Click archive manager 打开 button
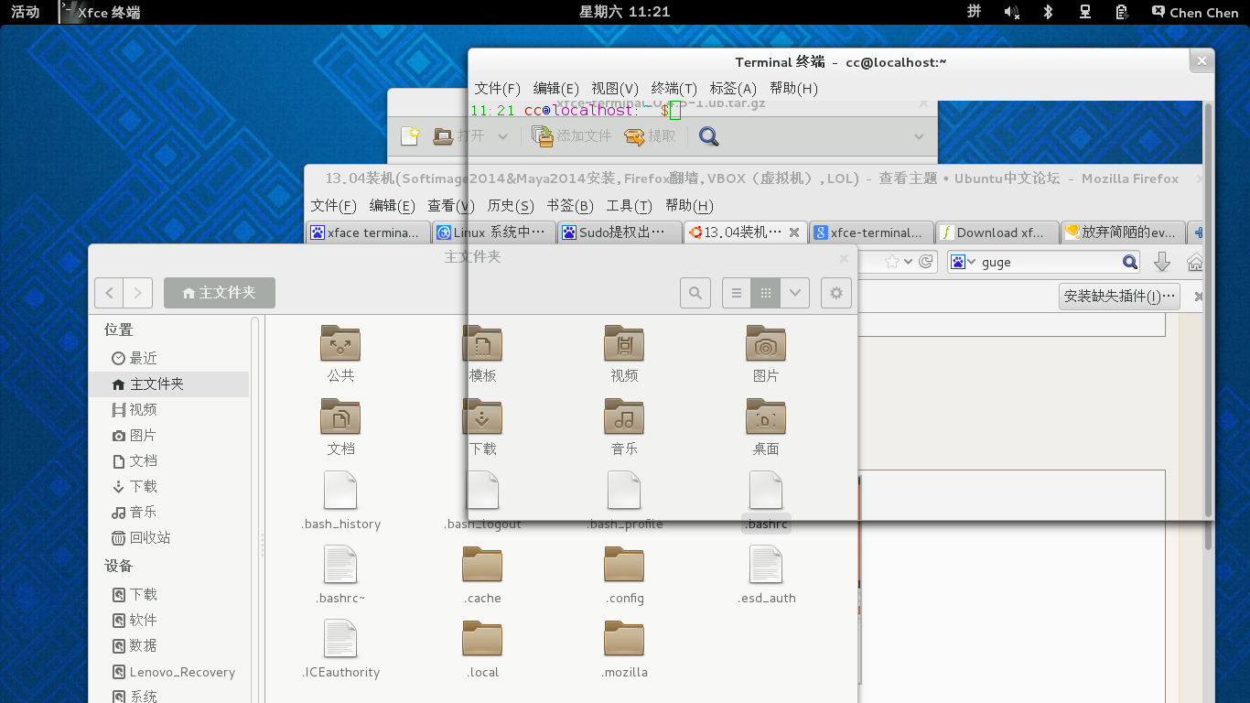This screenshot has width=1250, height=703. 458,136
